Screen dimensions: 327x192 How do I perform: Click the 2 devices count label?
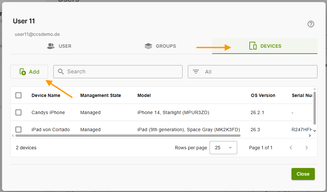(x=26, y=148)
